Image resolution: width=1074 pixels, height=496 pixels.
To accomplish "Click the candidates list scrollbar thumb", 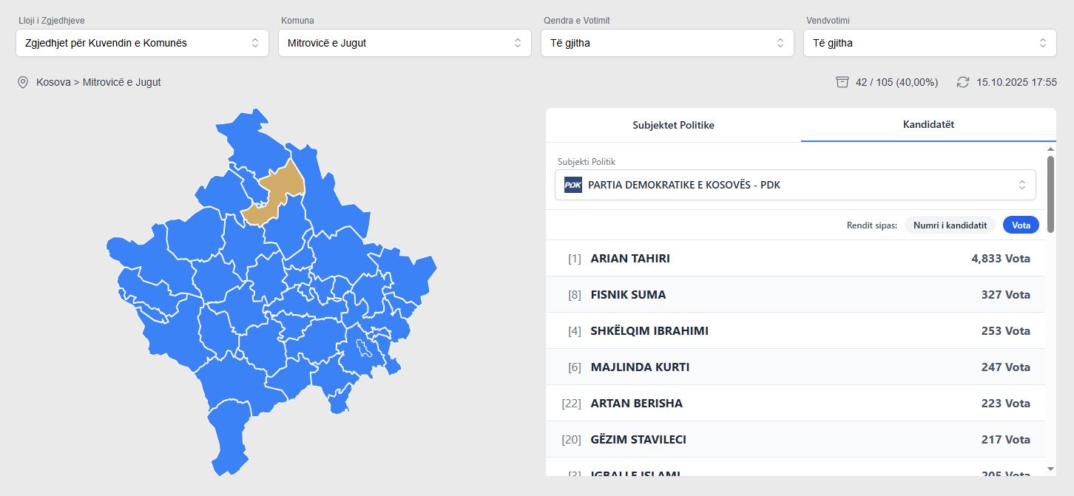I will pos(1050,192).
